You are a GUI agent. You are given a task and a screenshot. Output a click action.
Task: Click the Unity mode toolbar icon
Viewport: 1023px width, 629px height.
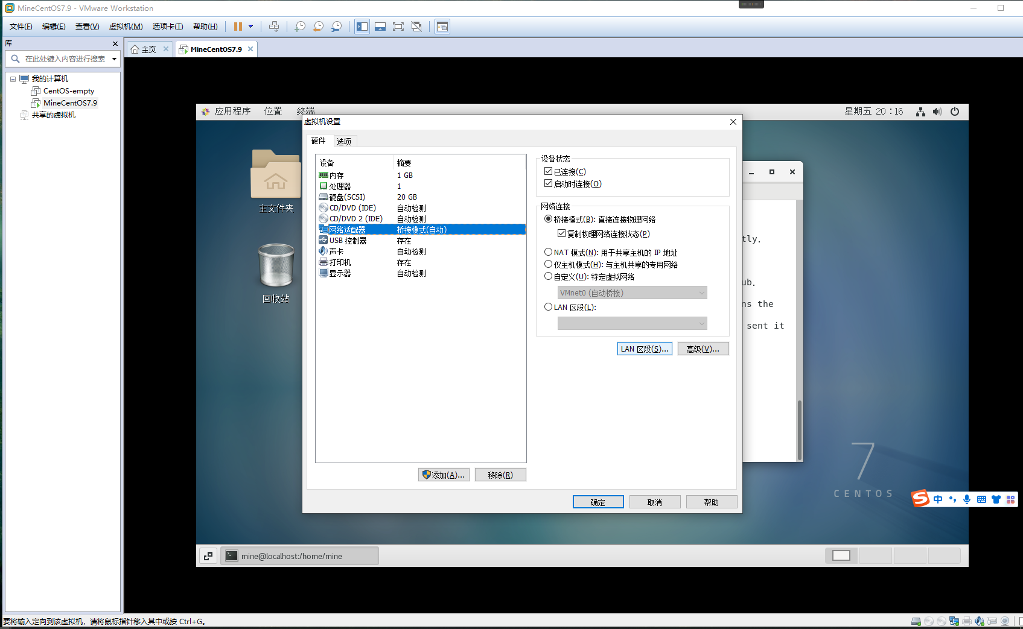pyautogui.click(x=416, y=27)
